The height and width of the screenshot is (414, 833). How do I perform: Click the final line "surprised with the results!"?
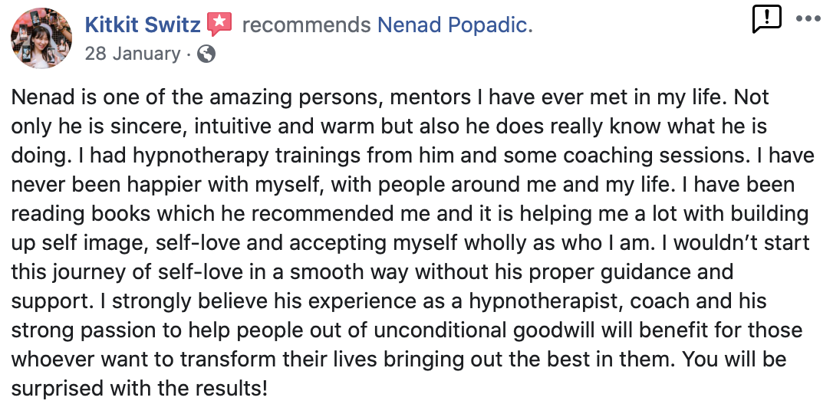[140, 388]
